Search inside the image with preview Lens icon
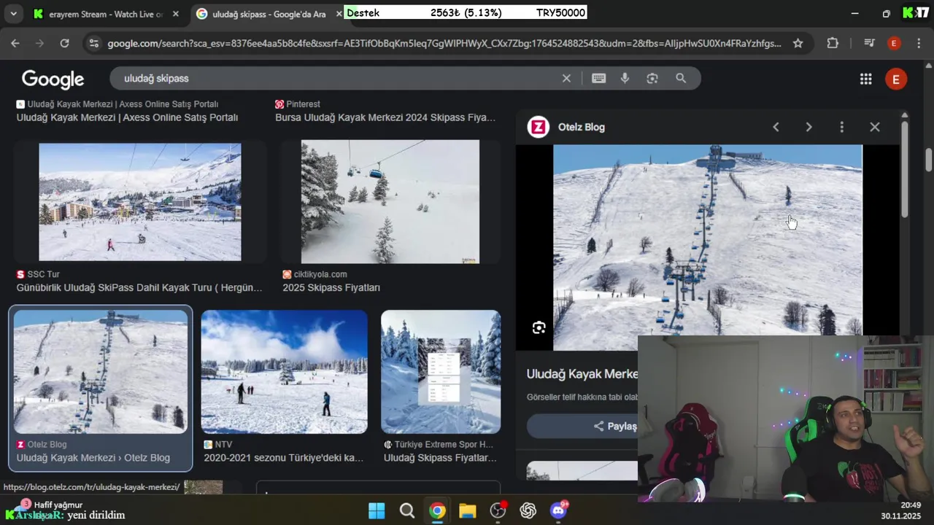 coord(539,327)
